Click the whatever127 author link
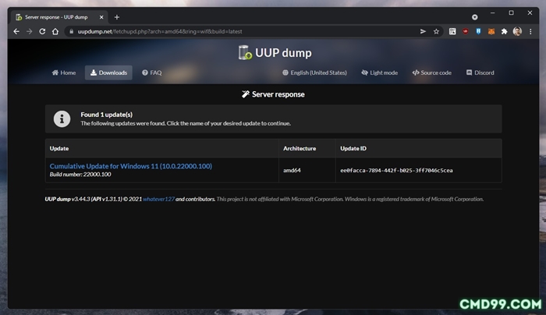This screenshot has width=546, height=315. (x=158, y=199)
